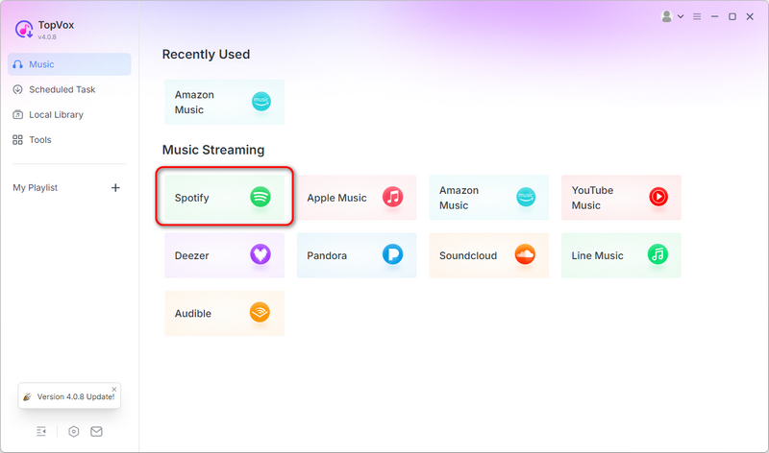The width and height of the screenshot is (769, 453).
Task: Open Apple Music streaming service
Action: tap(357, 198)
